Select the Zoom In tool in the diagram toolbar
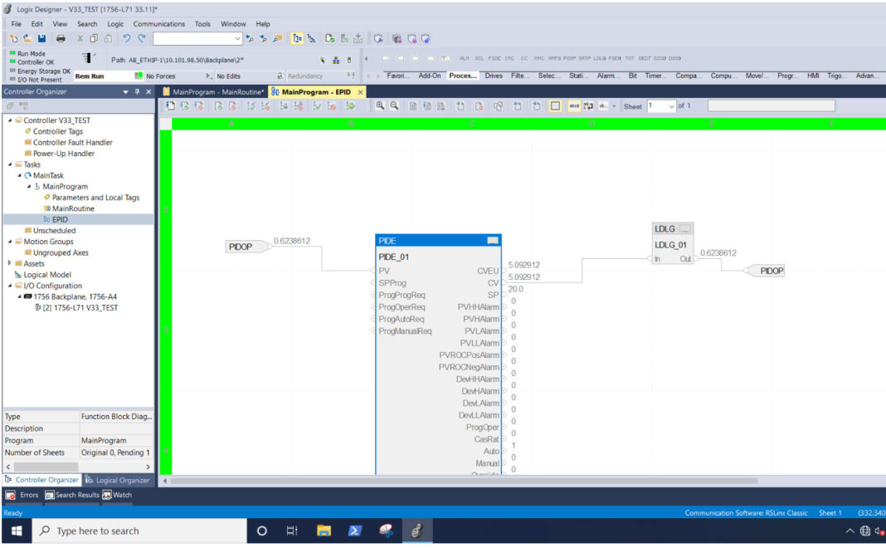 [x=381, y=105]
